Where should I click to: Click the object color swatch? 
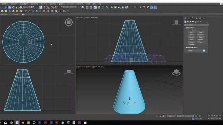204,51
